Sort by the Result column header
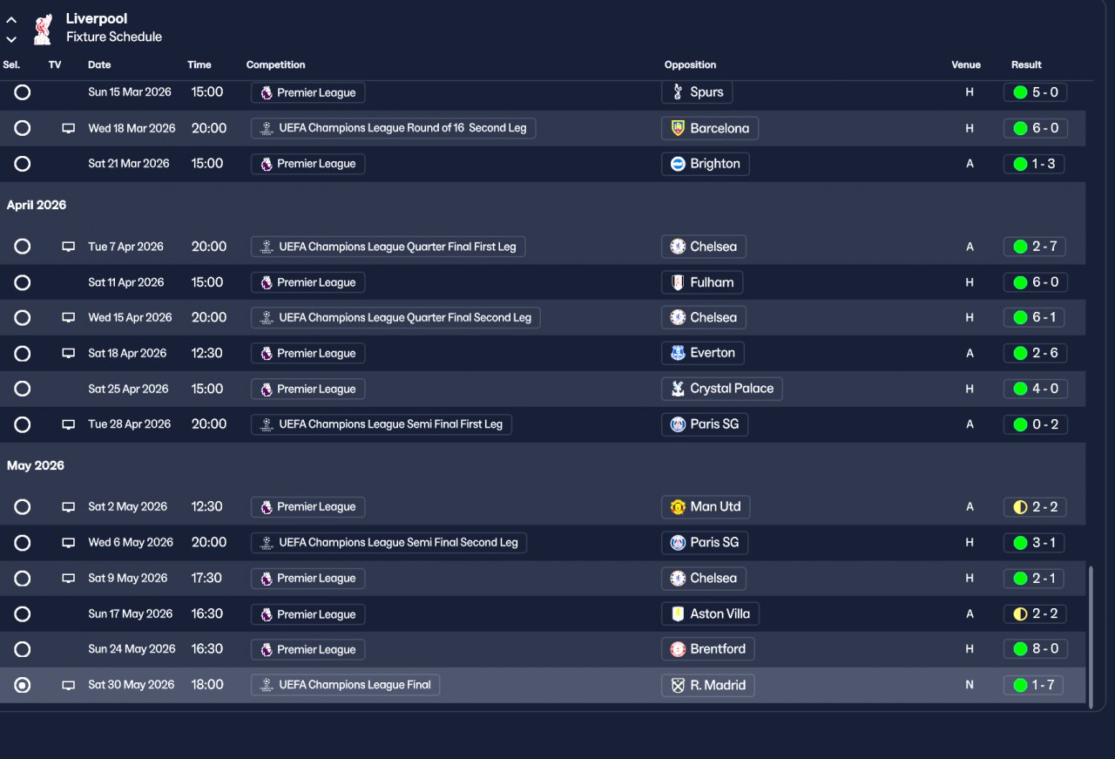The width and height of the screenshot is (1115, 759). tap(1026, 64)
